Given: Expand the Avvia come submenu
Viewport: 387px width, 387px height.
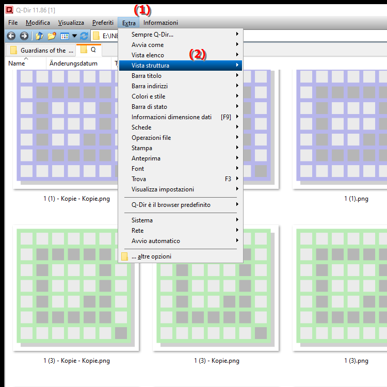Looking at the screenshot, I should pyautogui.click(x=181, y=45).
